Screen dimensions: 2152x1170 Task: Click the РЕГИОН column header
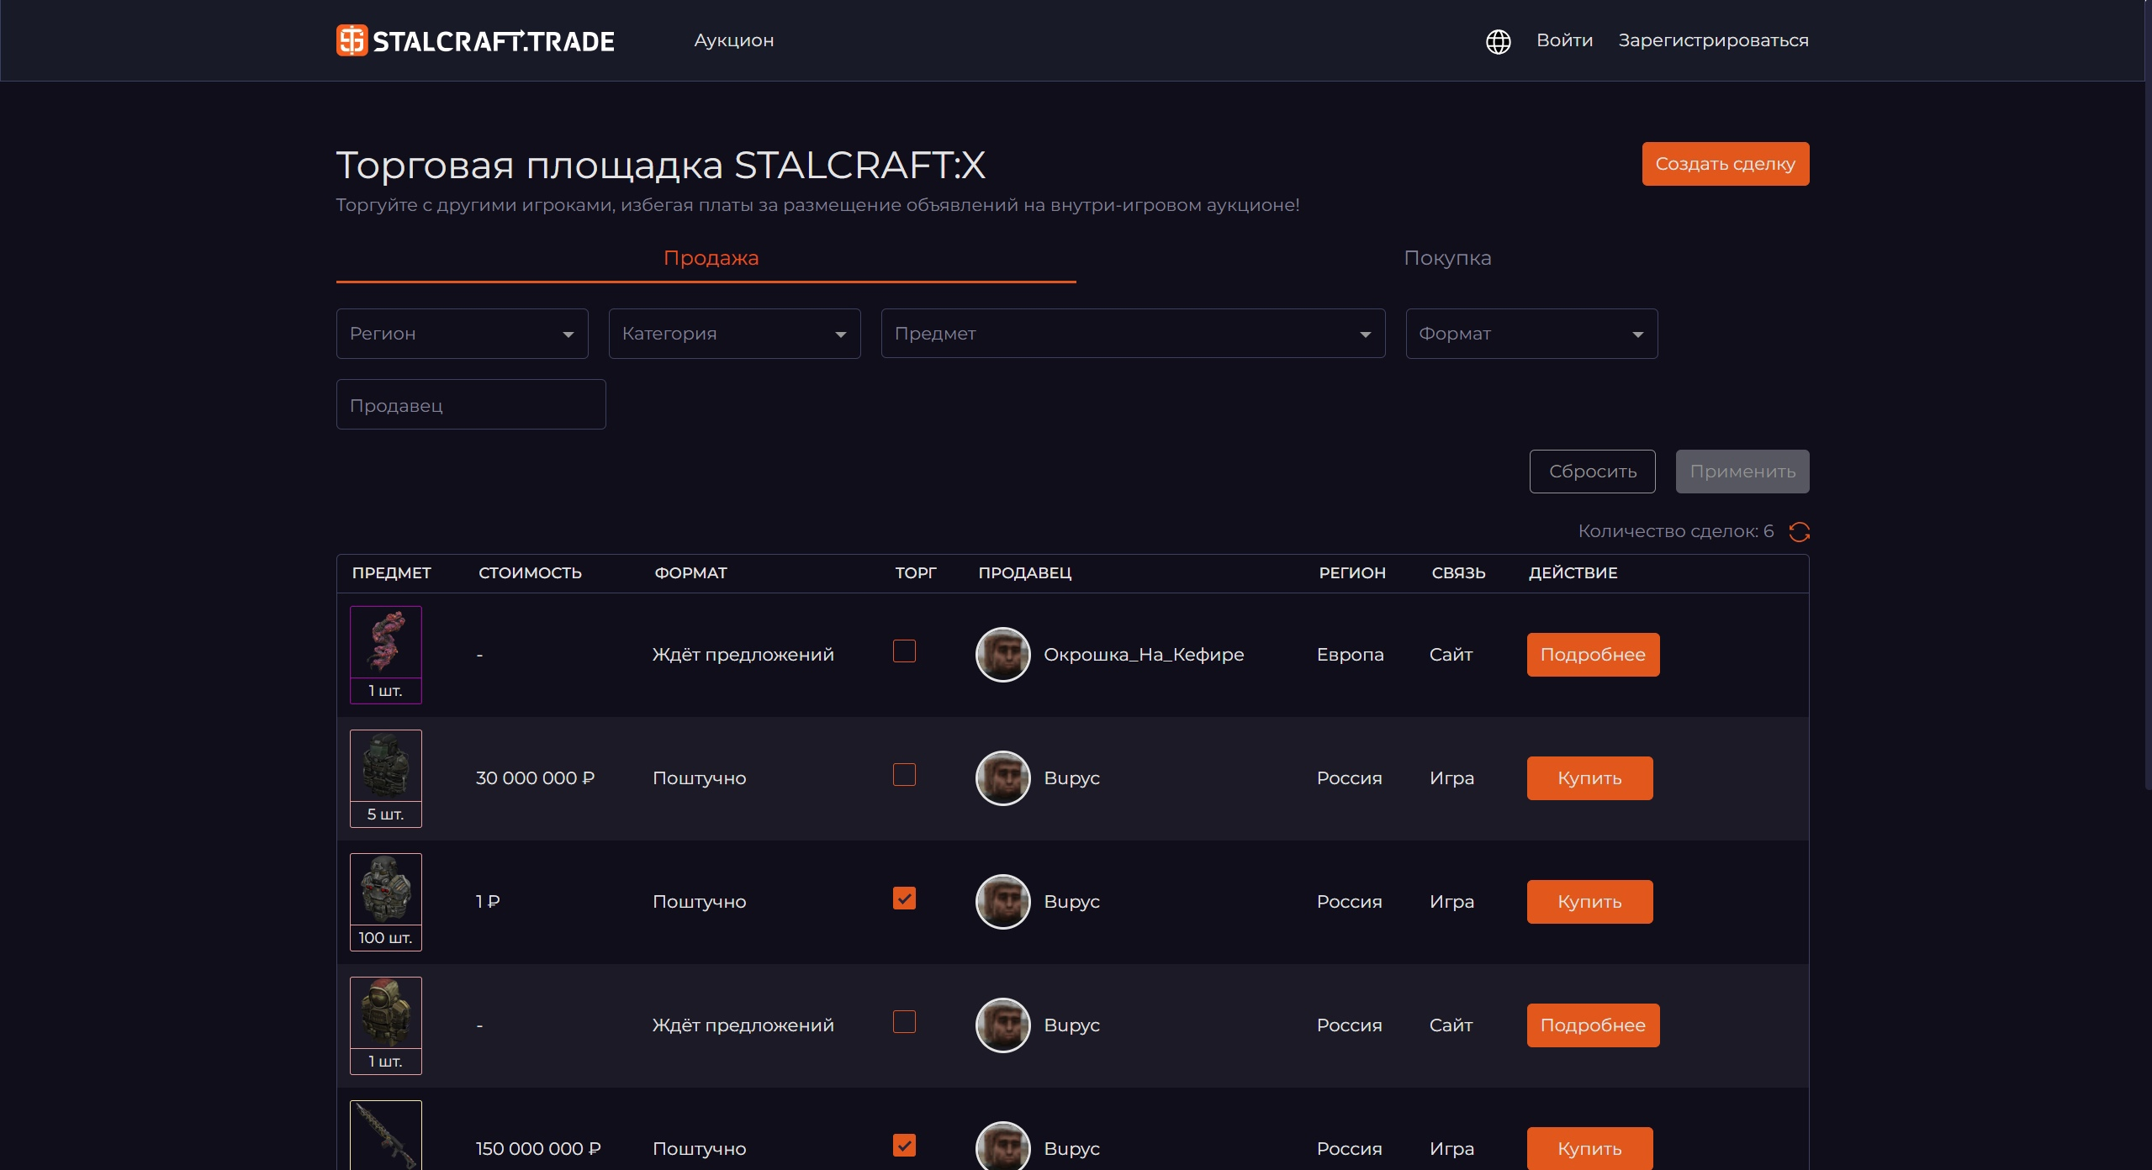[x=1351, y=573]
